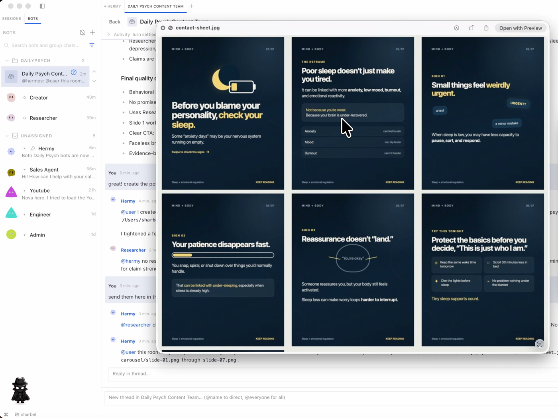
Task: Click slide 05/07 'Reassurance doesn't land'
Action: pos(353,270)
